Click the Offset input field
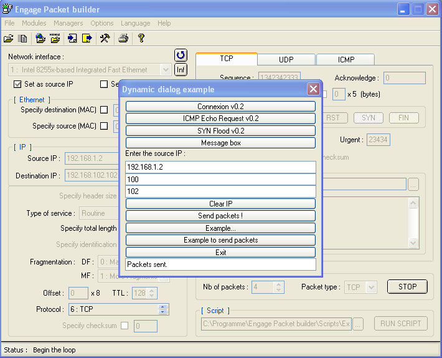Image resolution: width=442 pixels, height=358 pixels. pos(78,293)
